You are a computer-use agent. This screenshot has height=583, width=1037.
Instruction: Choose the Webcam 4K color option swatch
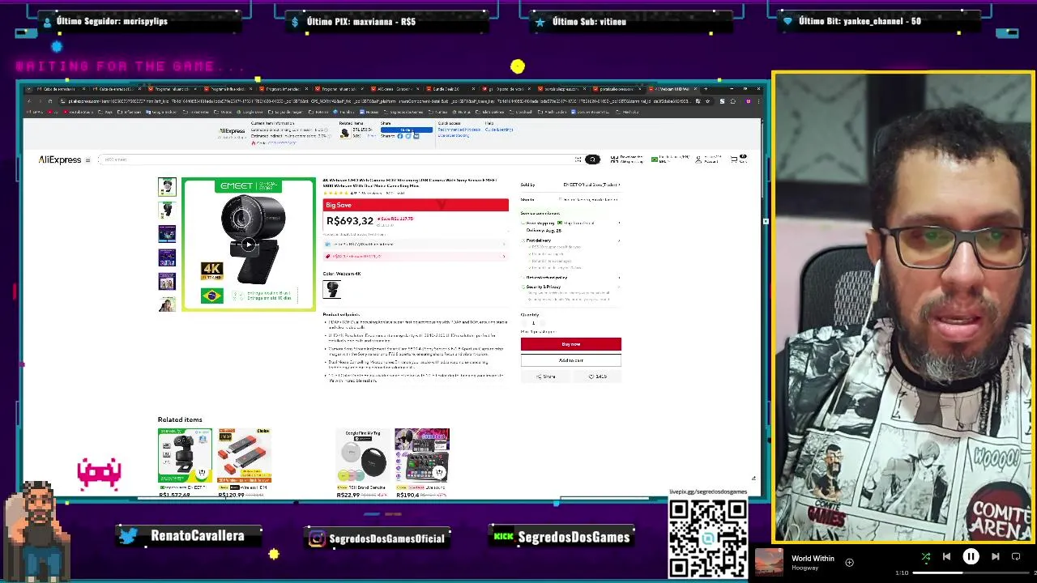tap(331, 289)
